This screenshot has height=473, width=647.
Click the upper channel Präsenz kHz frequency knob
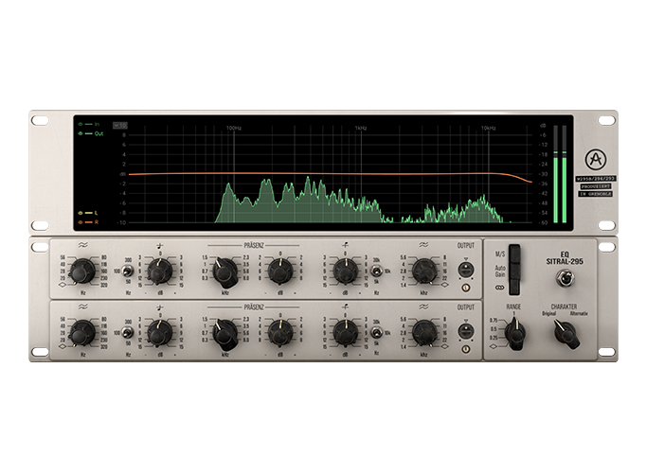tap(225, 272)
